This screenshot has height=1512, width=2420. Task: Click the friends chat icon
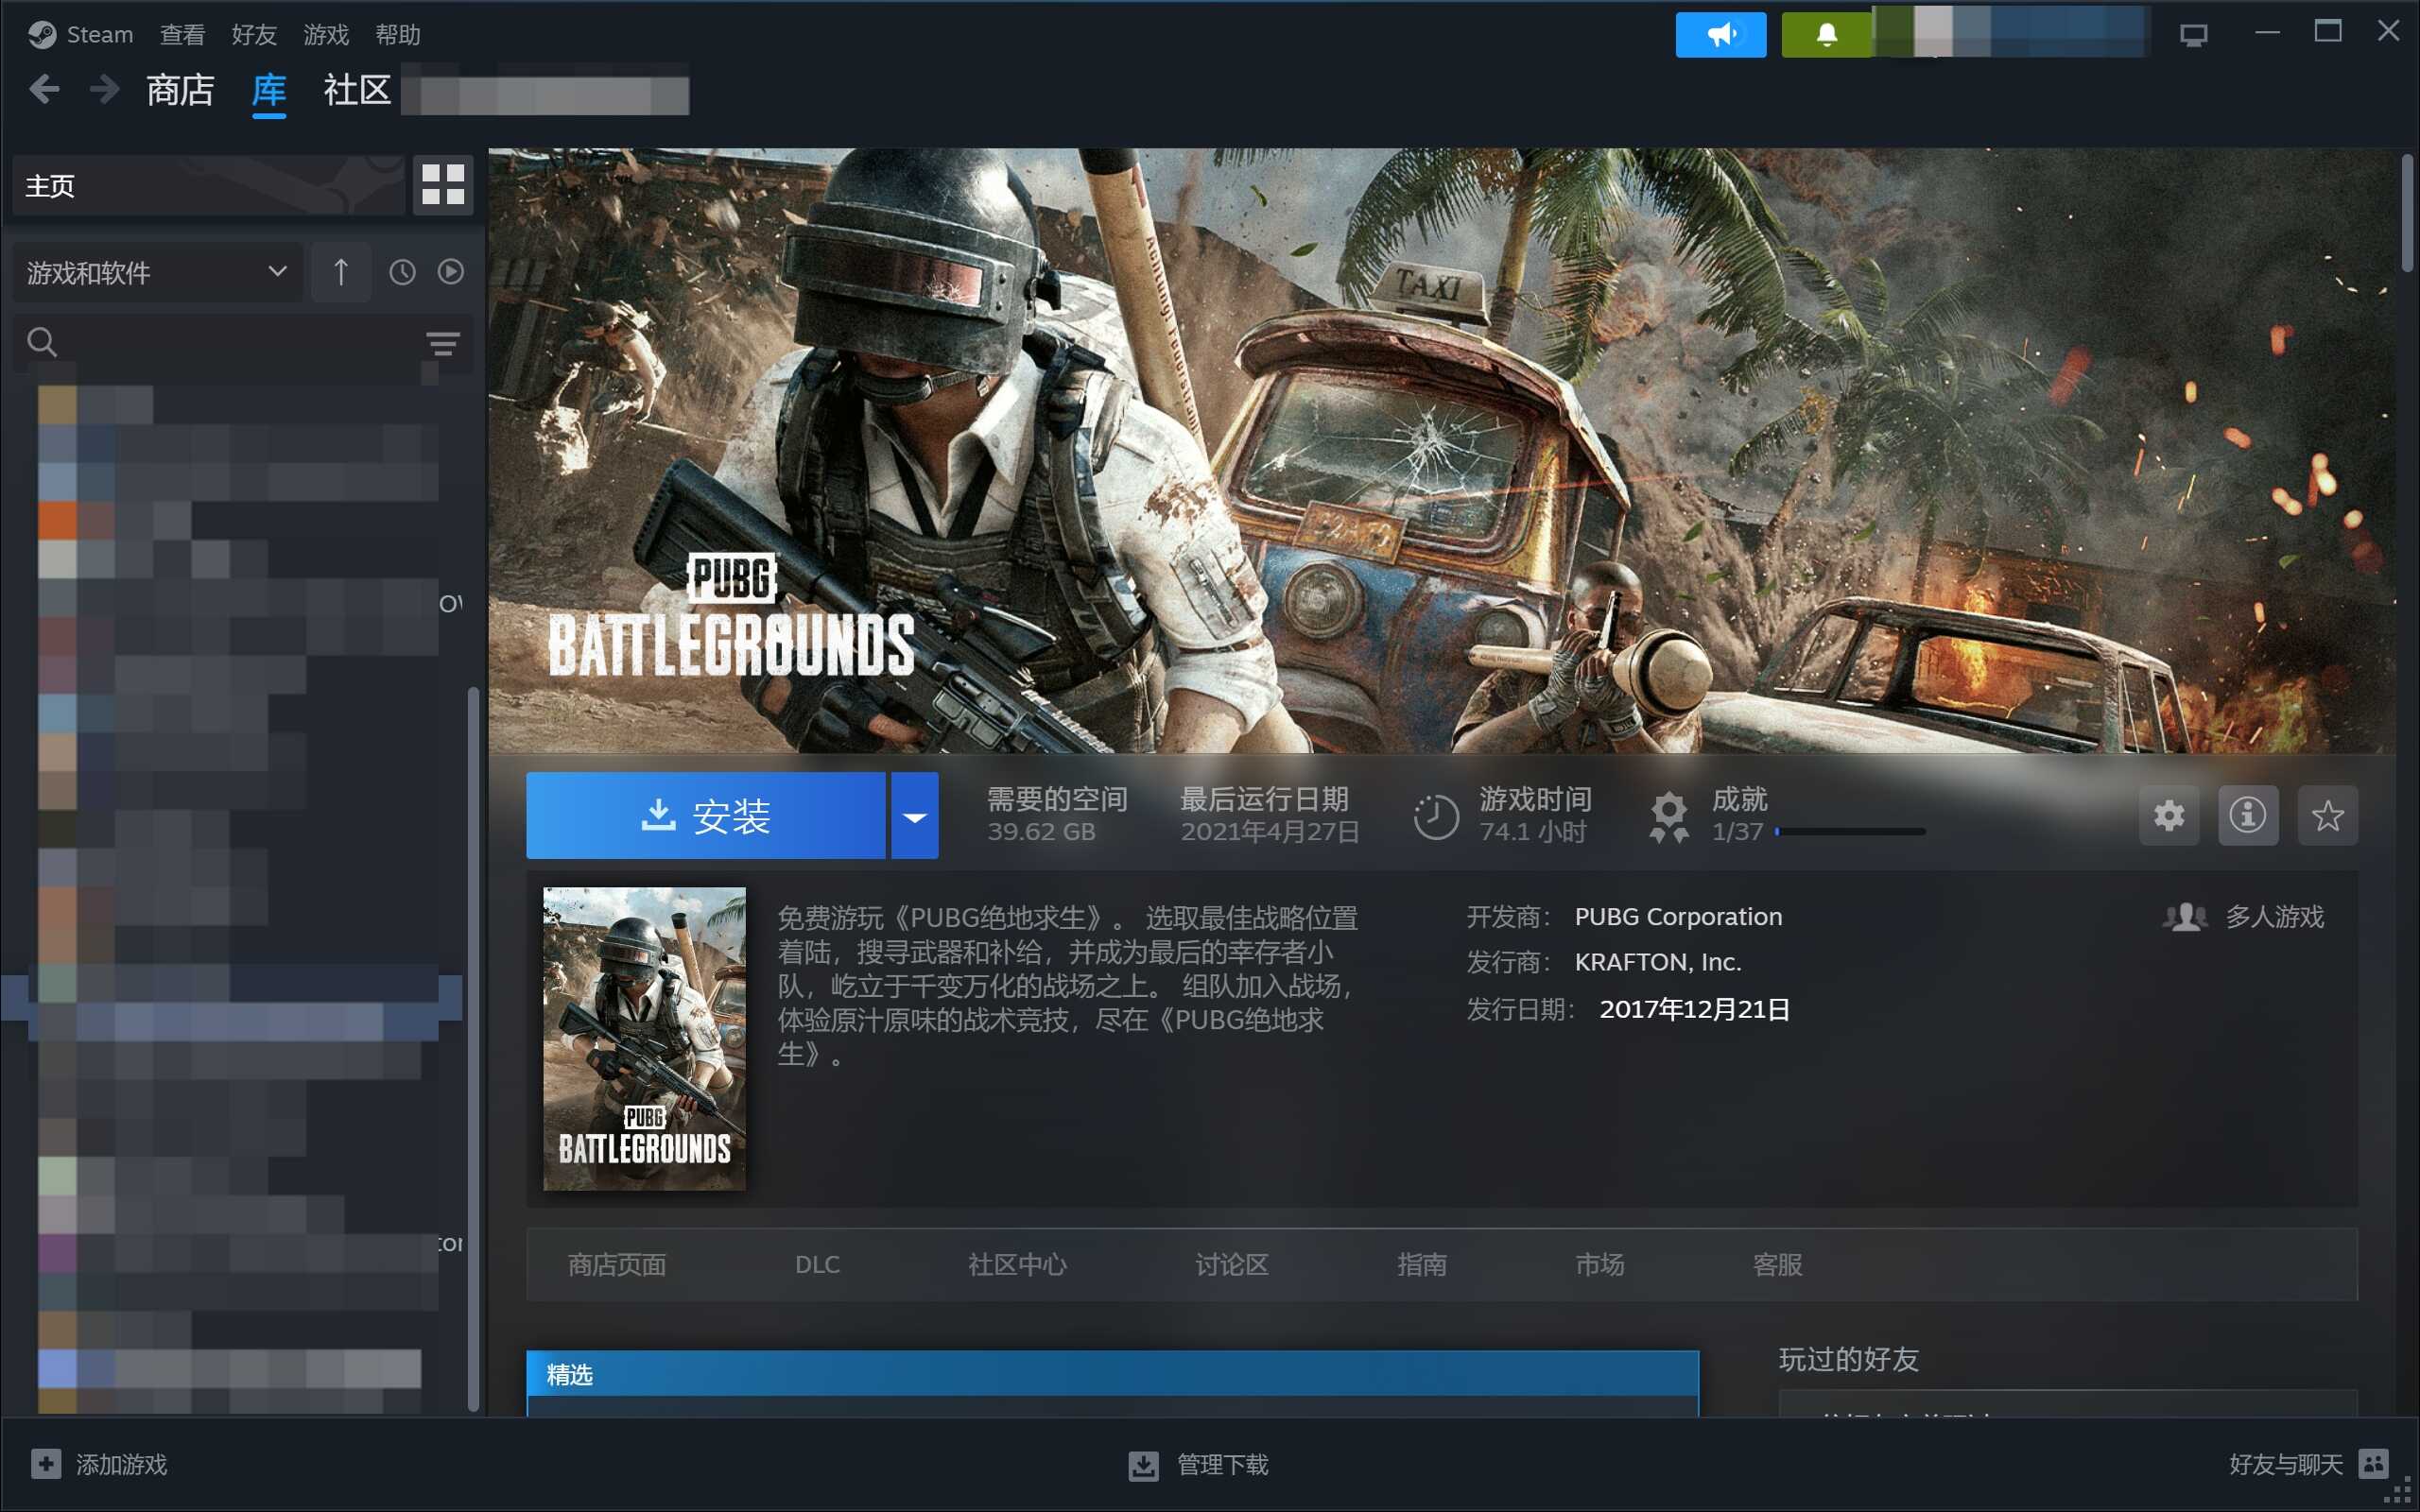tap(2373, 1463)
